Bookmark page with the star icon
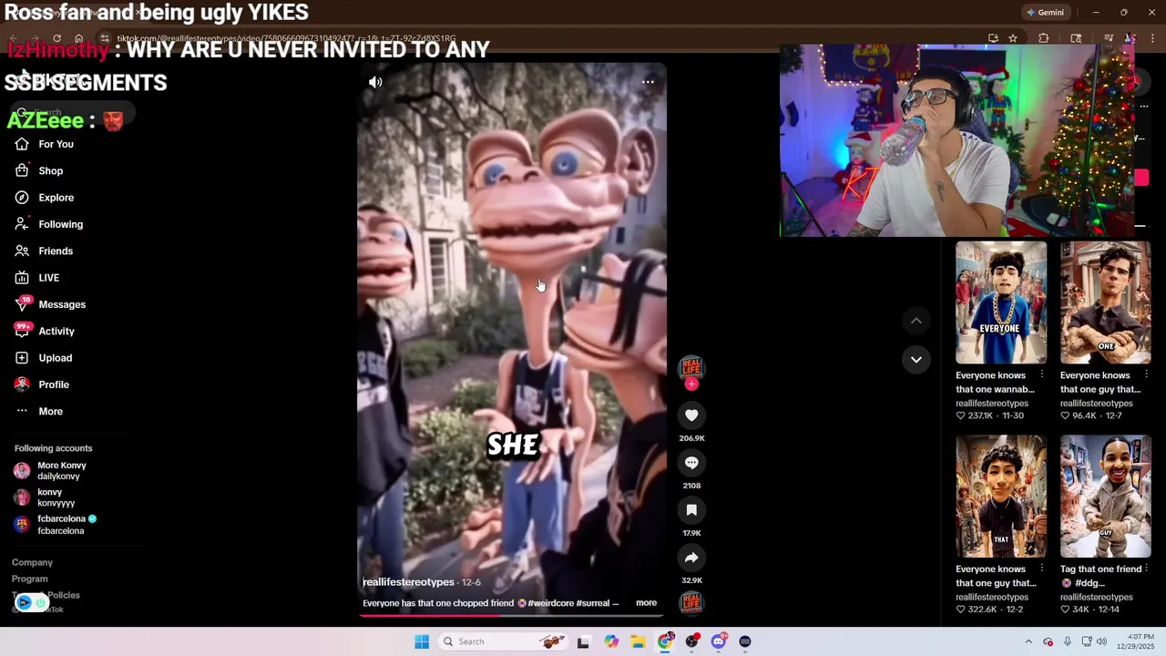 coord(1013,38)
